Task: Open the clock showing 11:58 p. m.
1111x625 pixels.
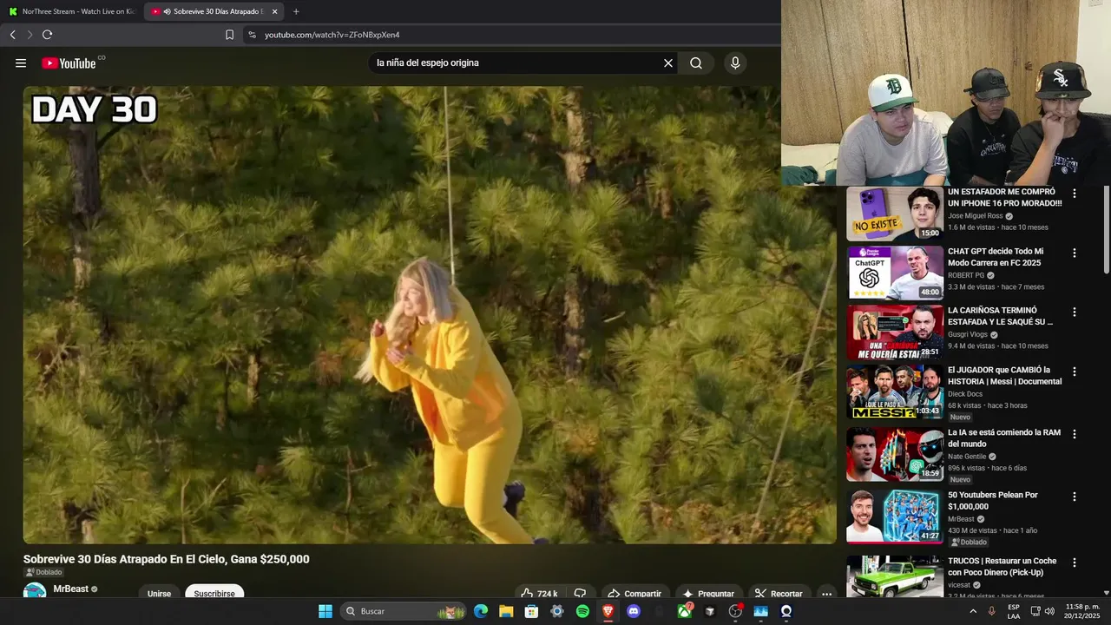Action: [1082, 611]
